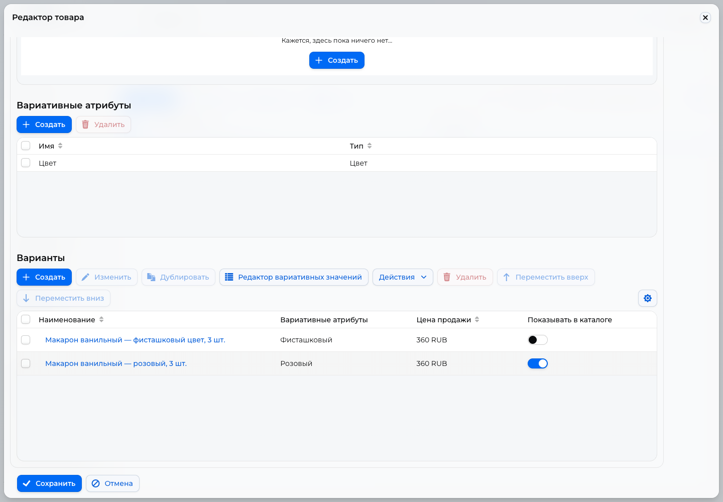This screenshot has width=723, height=502.
Task: Click Duplicate variant button
Action: click(x=178, y=277)
